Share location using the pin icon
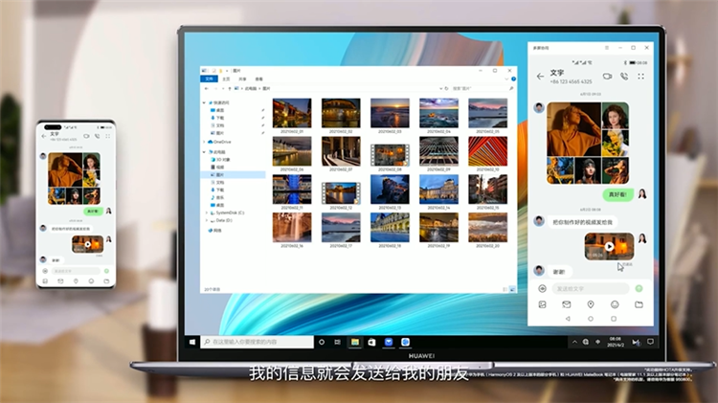 click(x=591, y=304)
